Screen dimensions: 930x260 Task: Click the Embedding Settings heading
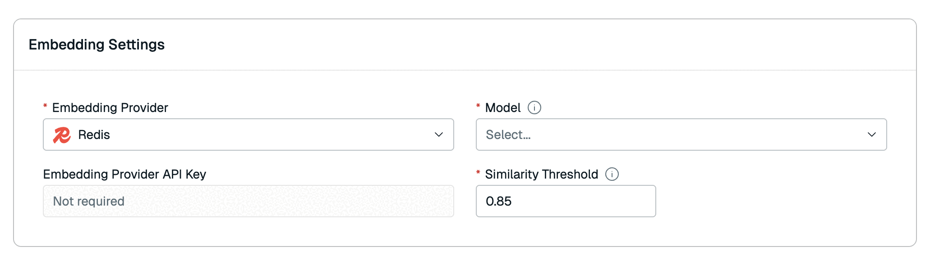(x=97, y=45)
